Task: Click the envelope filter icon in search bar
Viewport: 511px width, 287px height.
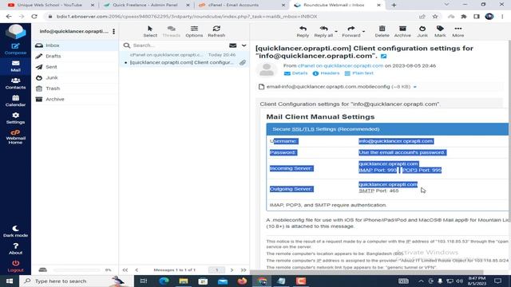Action: [232, 45]
